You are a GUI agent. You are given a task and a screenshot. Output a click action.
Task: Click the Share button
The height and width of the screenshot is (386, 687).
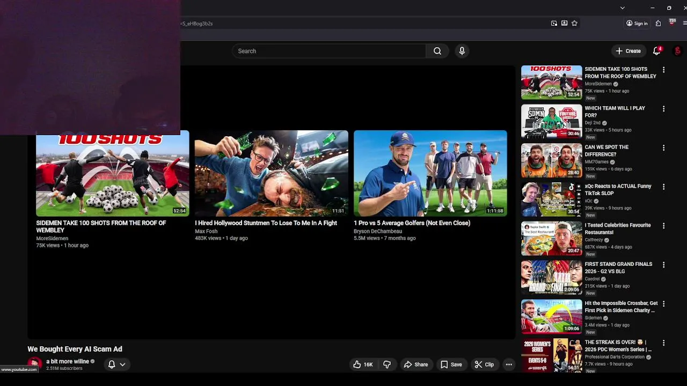[416, 365]
